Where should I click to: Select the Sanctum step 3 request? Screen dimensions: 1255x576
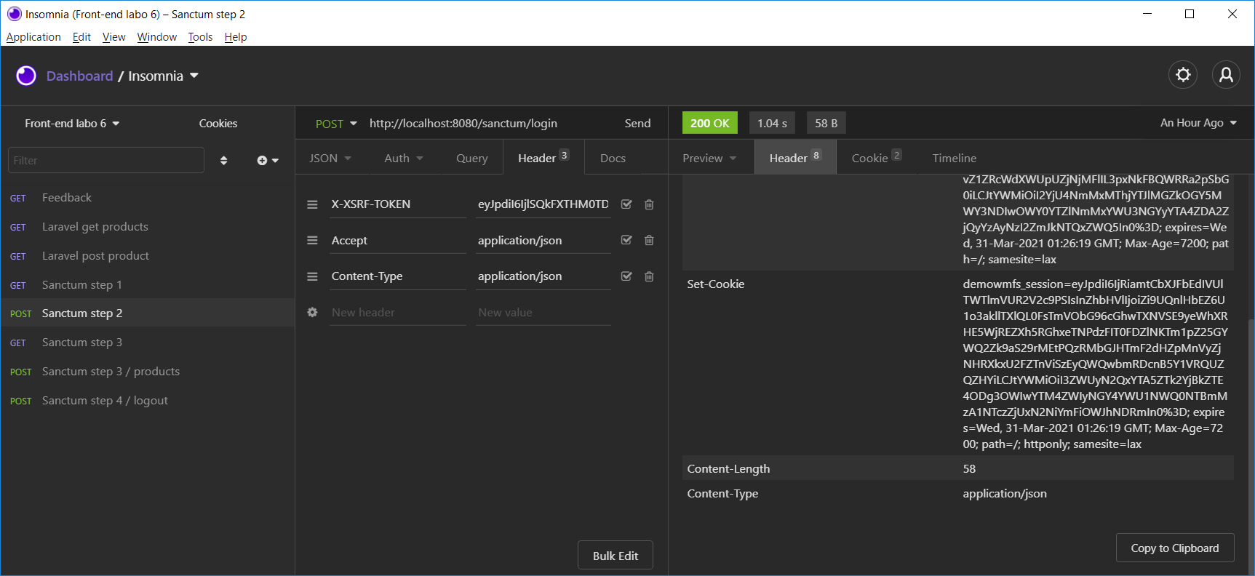(147, 343)
